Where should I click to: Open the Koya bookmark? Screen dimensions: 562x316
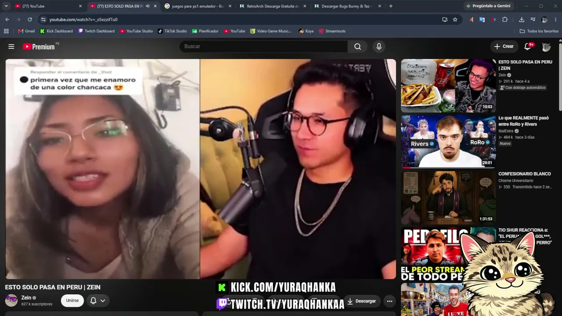pos(306,31)
